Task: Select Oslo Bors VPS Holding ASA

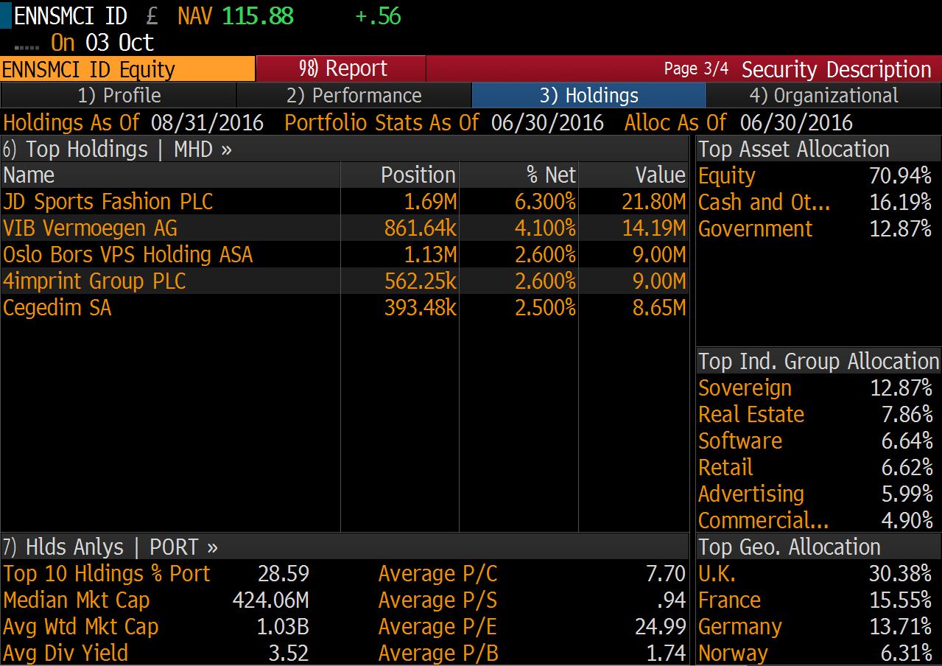Action: click(344, 255)
